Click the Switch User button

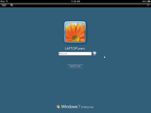(75, 66)
